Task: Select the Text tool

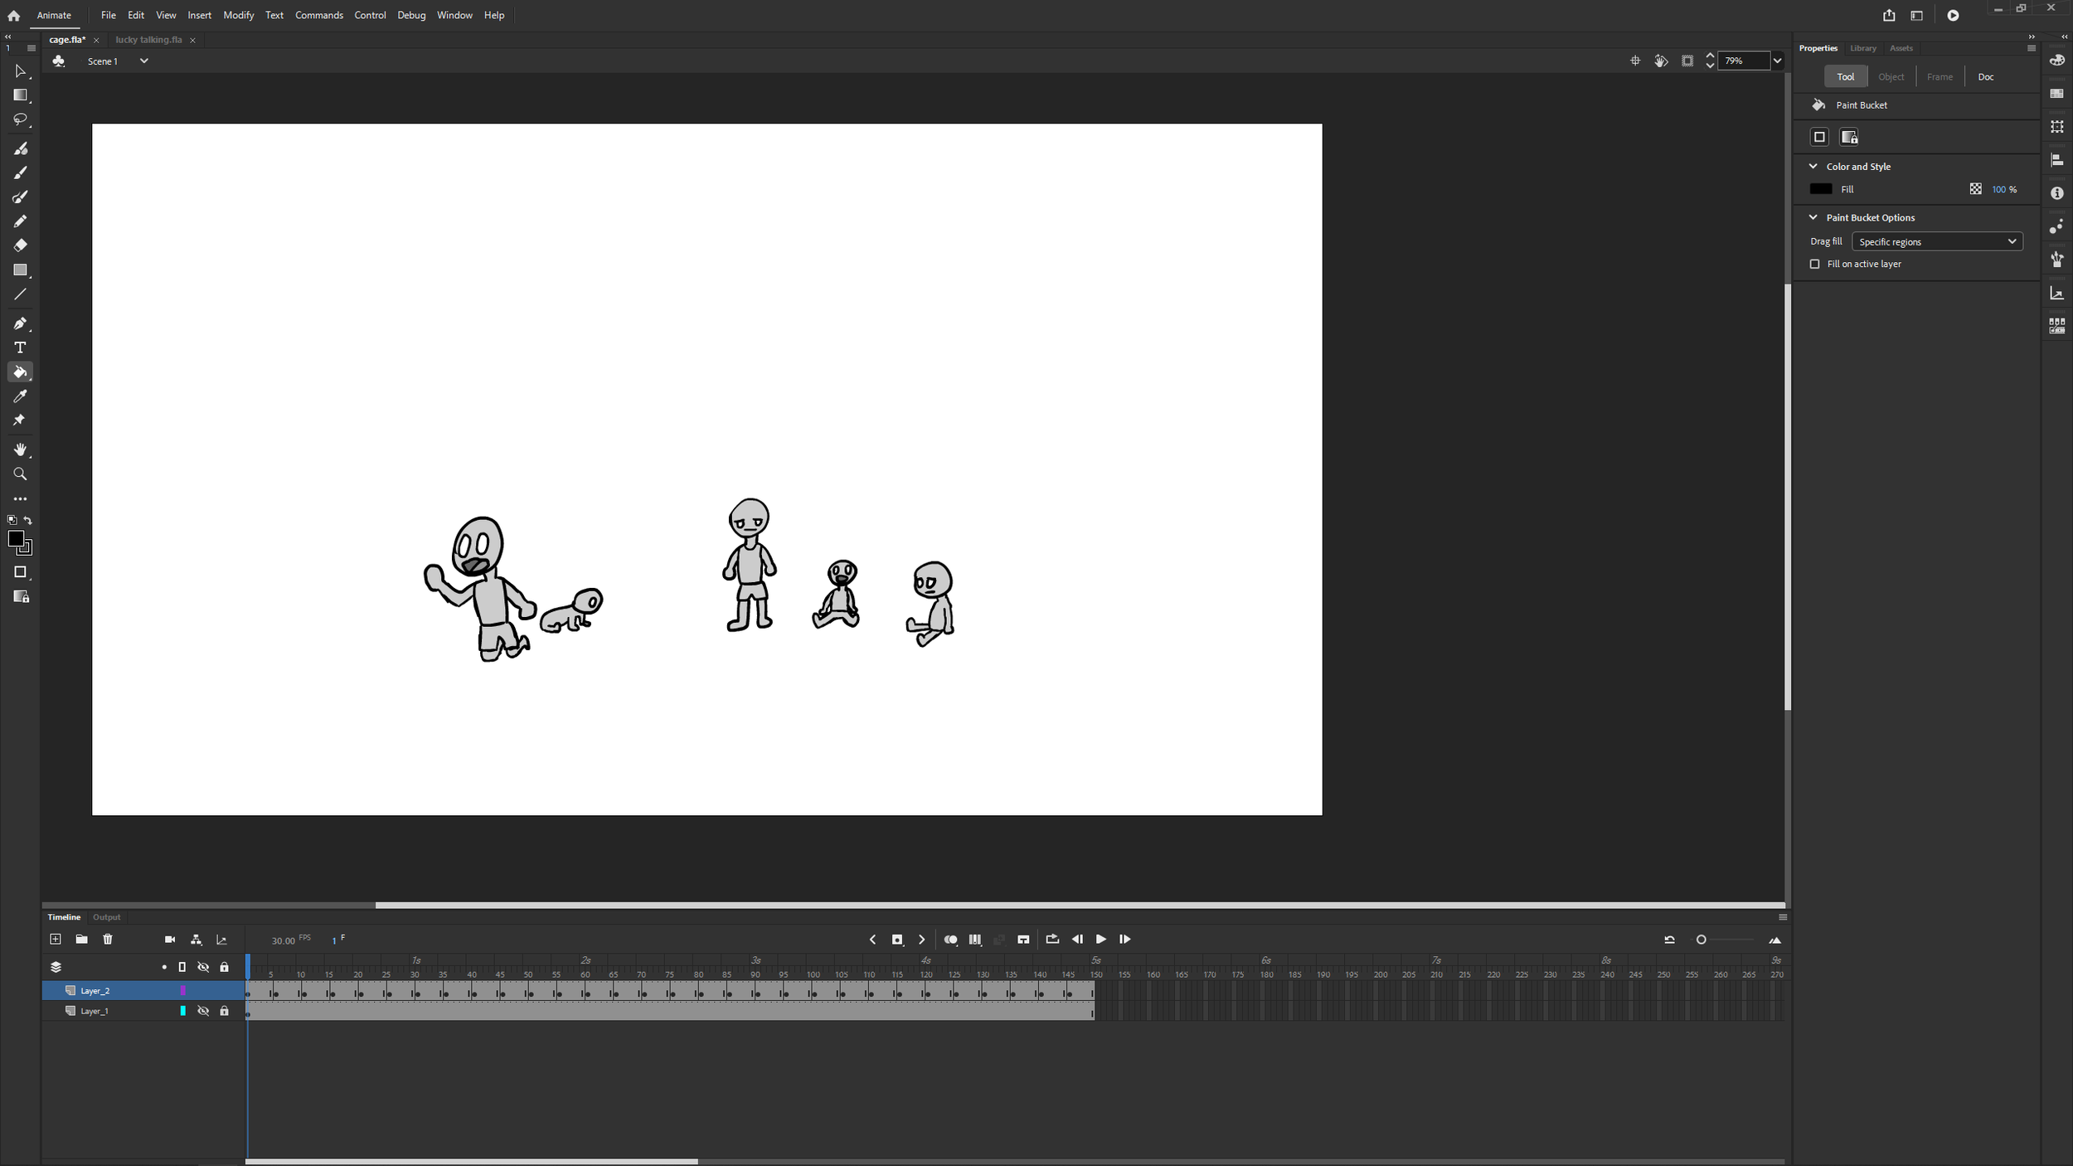Action: coord(20,347)
